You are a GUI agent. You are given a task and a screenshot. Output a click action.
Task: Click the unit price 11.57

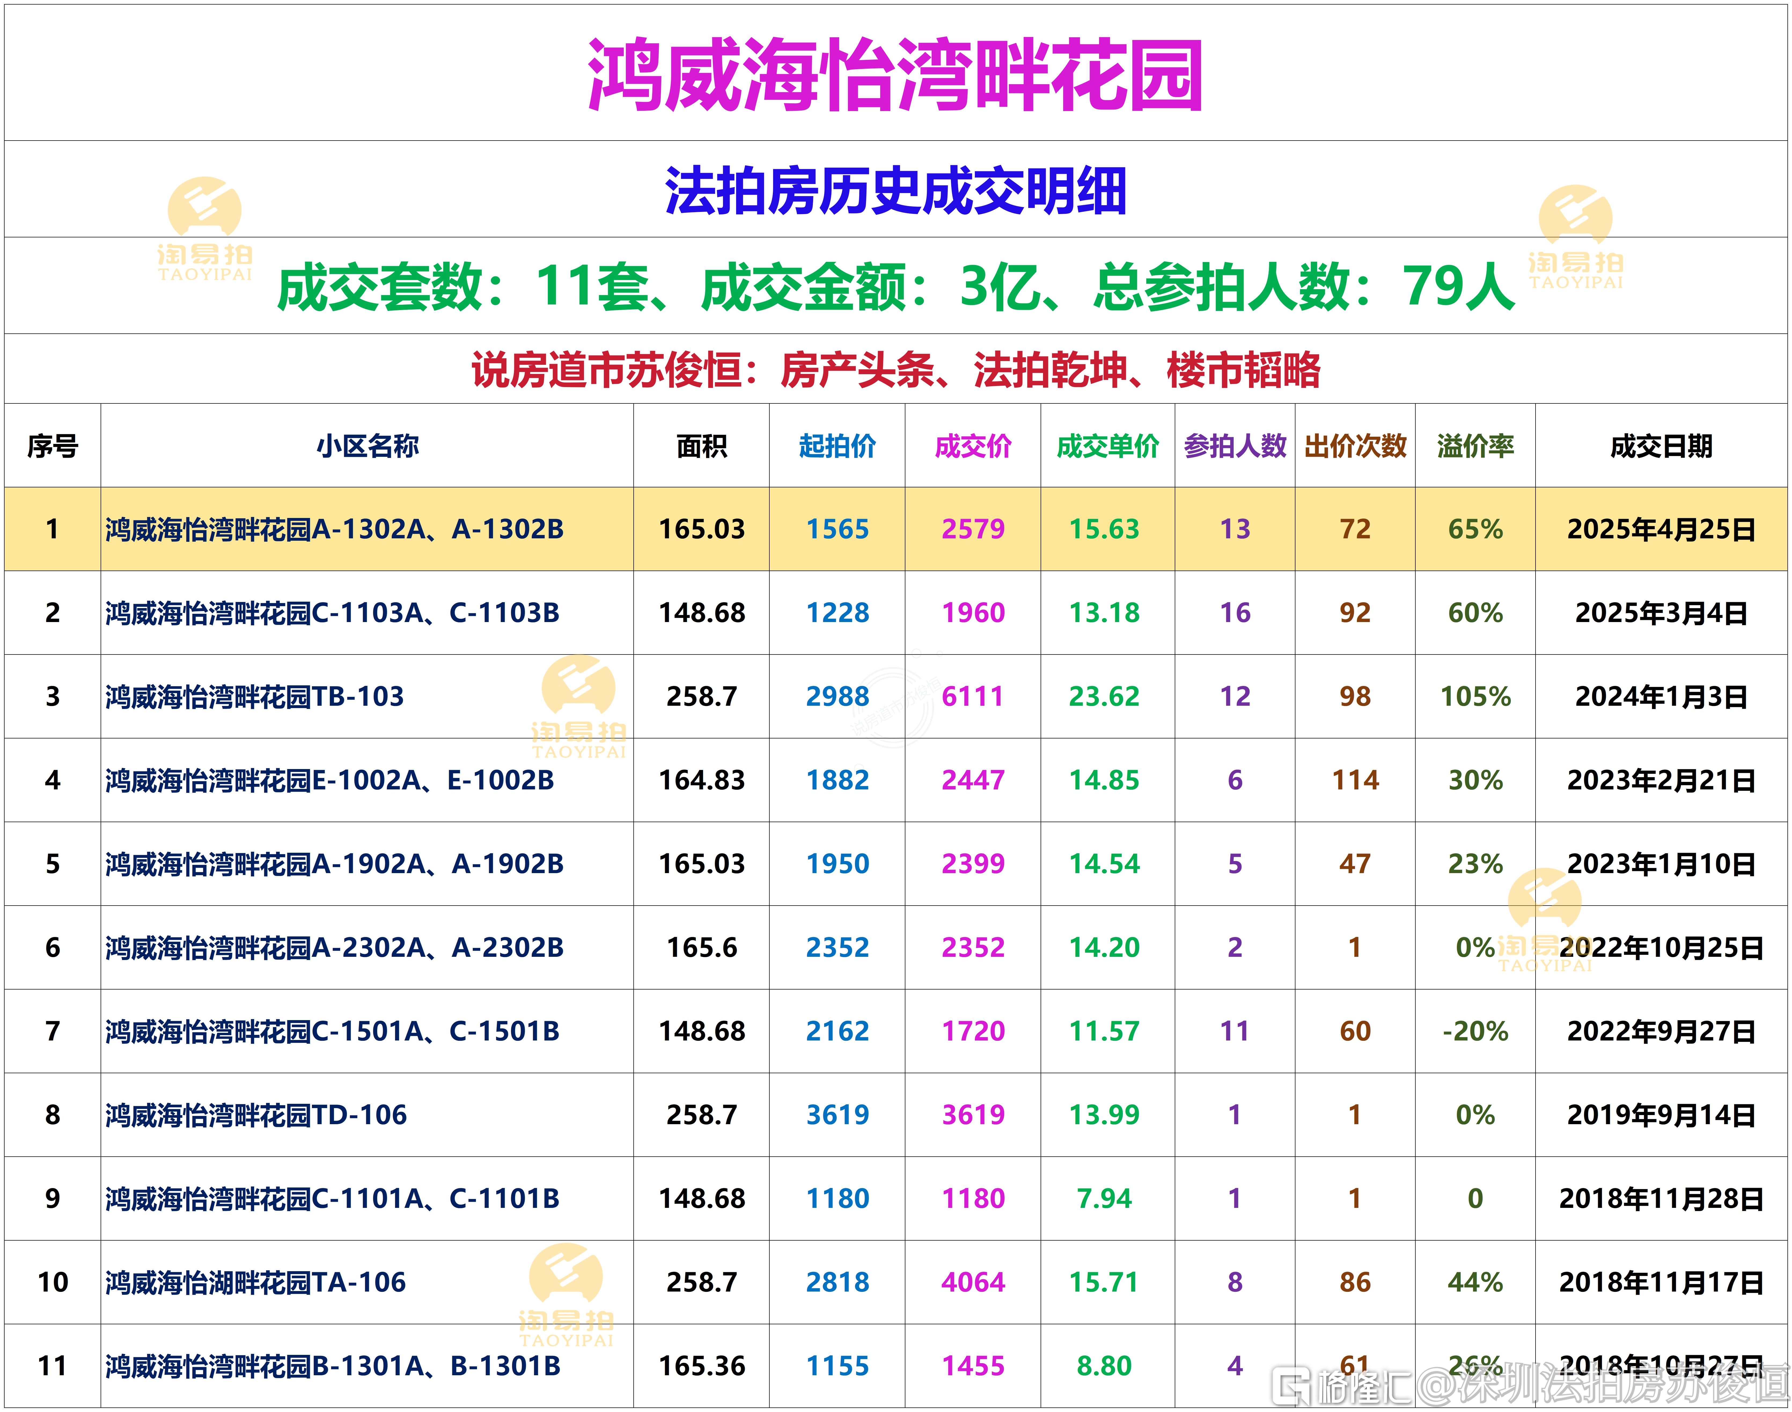(x=1104, y=1031)
